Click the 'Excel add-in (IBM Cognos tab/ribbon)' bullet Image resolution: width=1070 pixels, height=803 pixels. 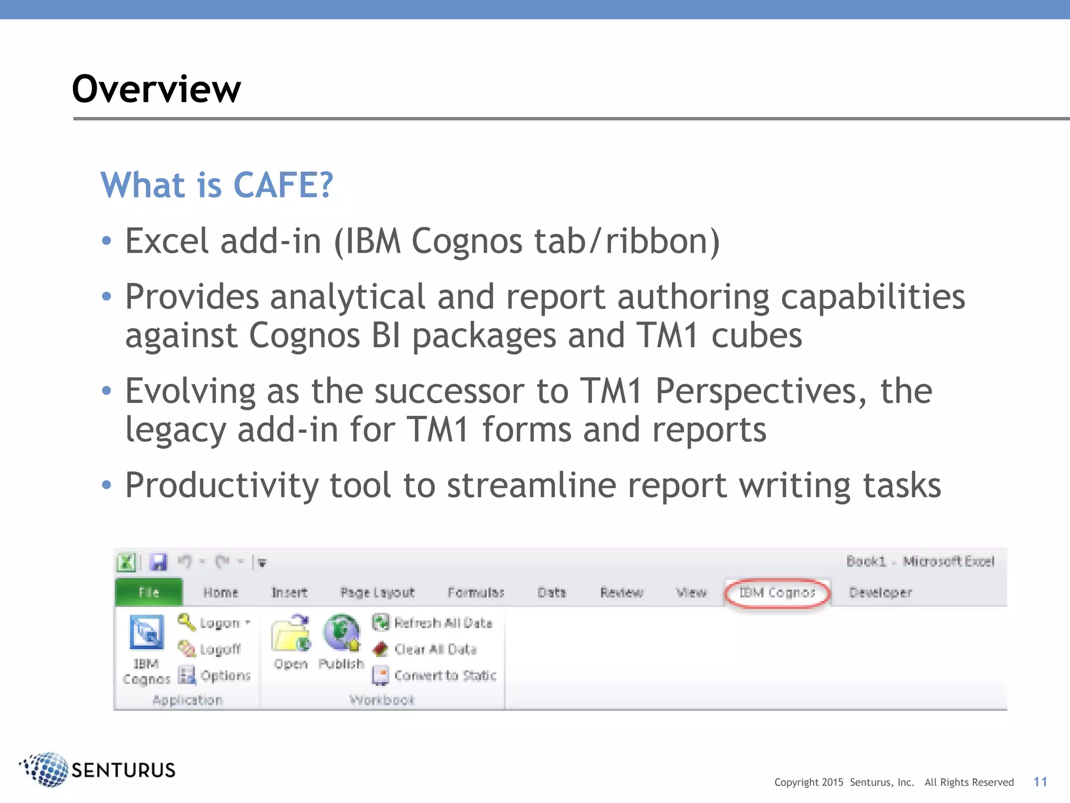tap(422, 241)
